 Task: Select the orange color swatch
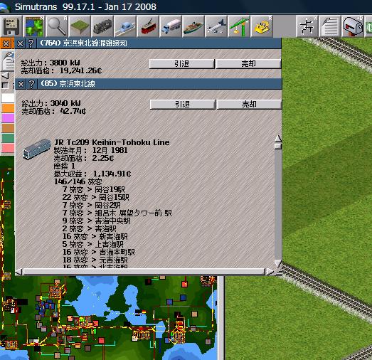[x=8, y=108]
